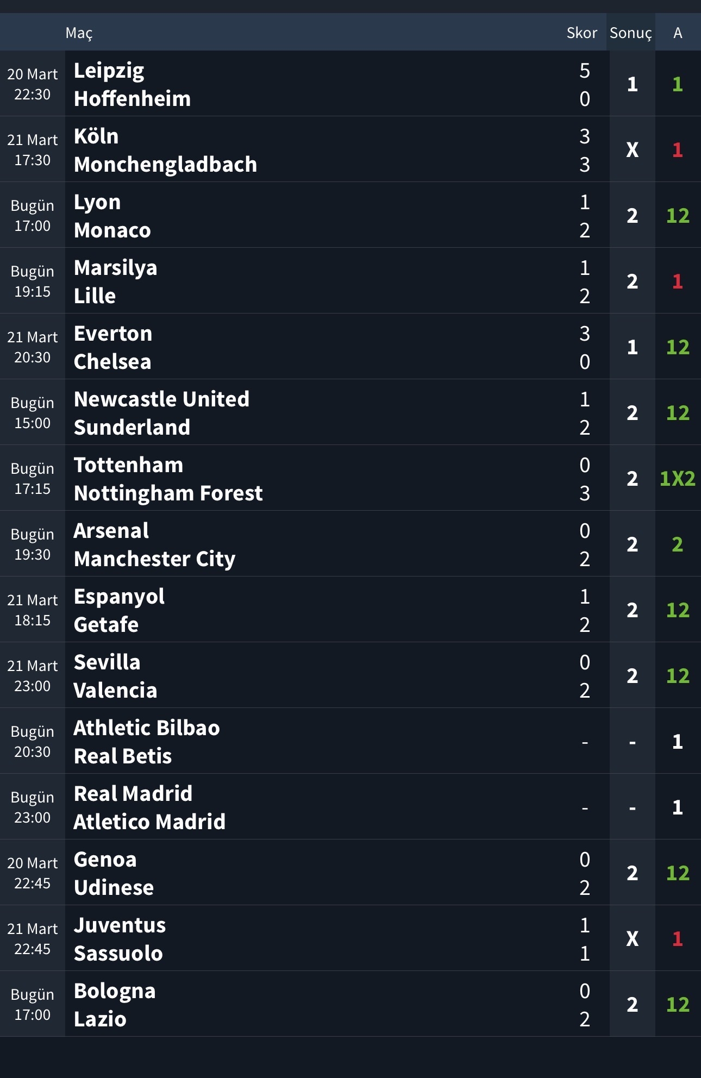Click the Espanyol team name
This screenshot has width=701, height=1078.
(x=119, y=597)
